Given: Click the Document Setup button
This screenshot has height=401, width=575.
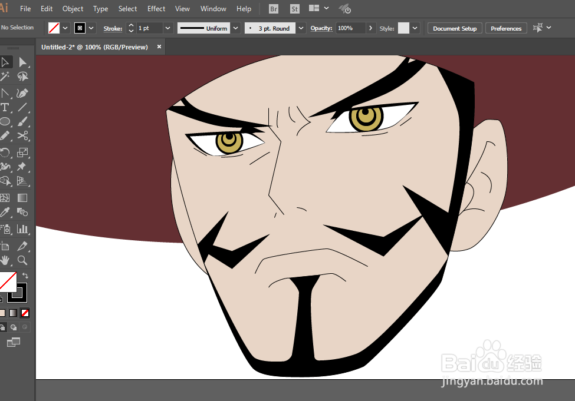Looking at the screenshot, I should coord(455,28).
